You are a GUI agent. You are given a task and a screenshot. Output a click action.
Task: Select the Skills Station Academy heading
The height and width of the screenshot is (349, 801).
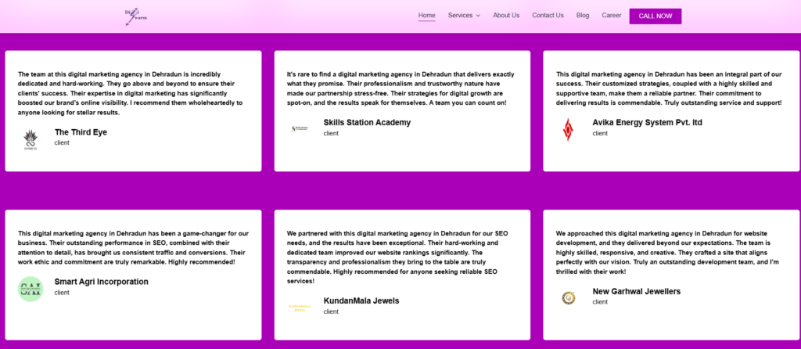coord(367,123)
